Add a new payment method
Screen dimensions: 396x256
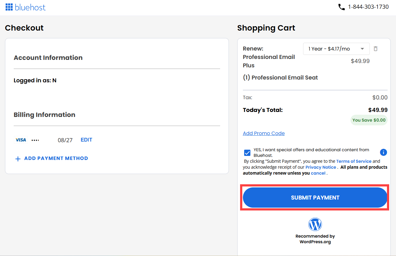(x=56, y=158)
